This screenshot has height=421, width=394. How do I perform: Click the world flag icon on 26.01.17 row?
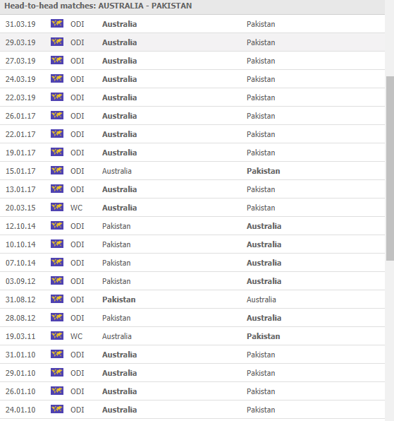tap(57, 115)
